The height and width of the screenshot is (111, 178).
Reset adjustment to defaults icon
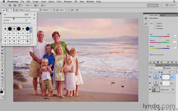(172, 62)
